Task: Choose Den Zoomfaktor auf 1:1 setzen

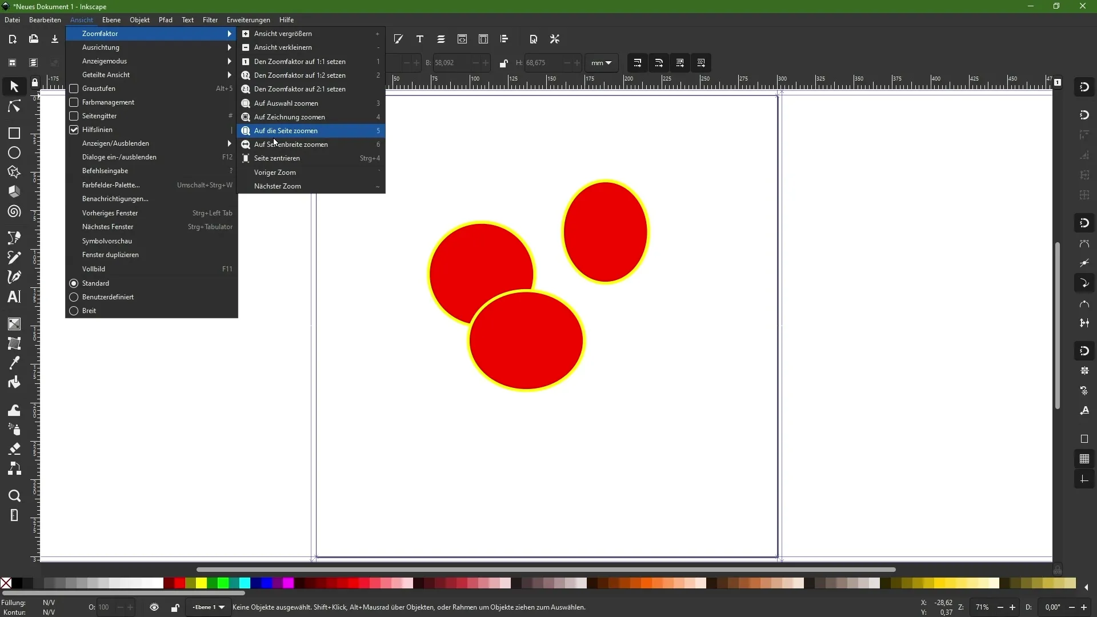Action: [311, 62]
